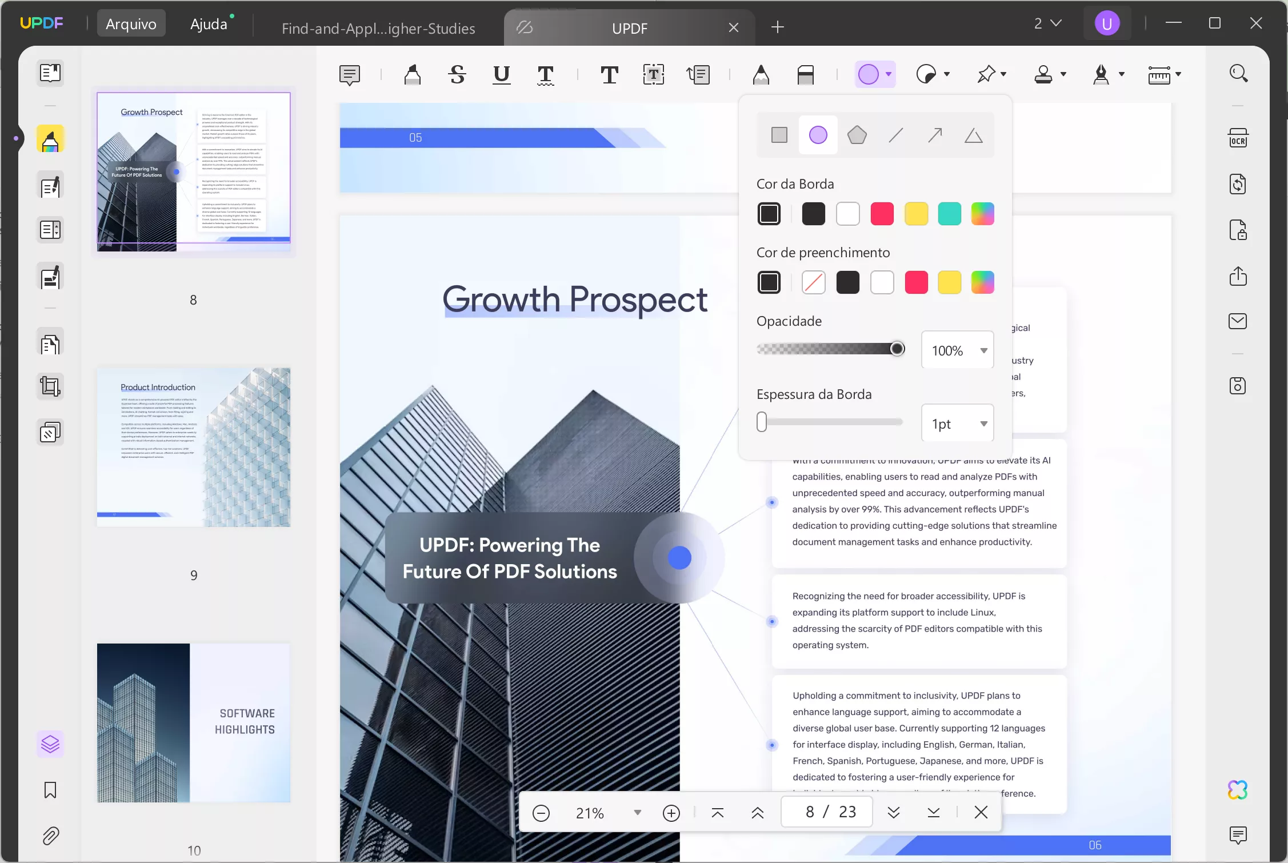Screen dimensions: 1288x863
Task: Click the Ajuda menu button
Action: tap(209, 24)
